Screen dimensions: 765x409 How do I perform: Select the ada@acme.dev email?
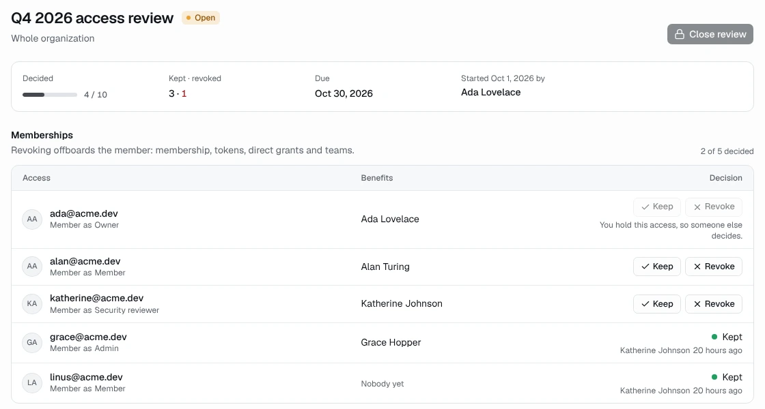pyautogui.click(x=84, y=213)
